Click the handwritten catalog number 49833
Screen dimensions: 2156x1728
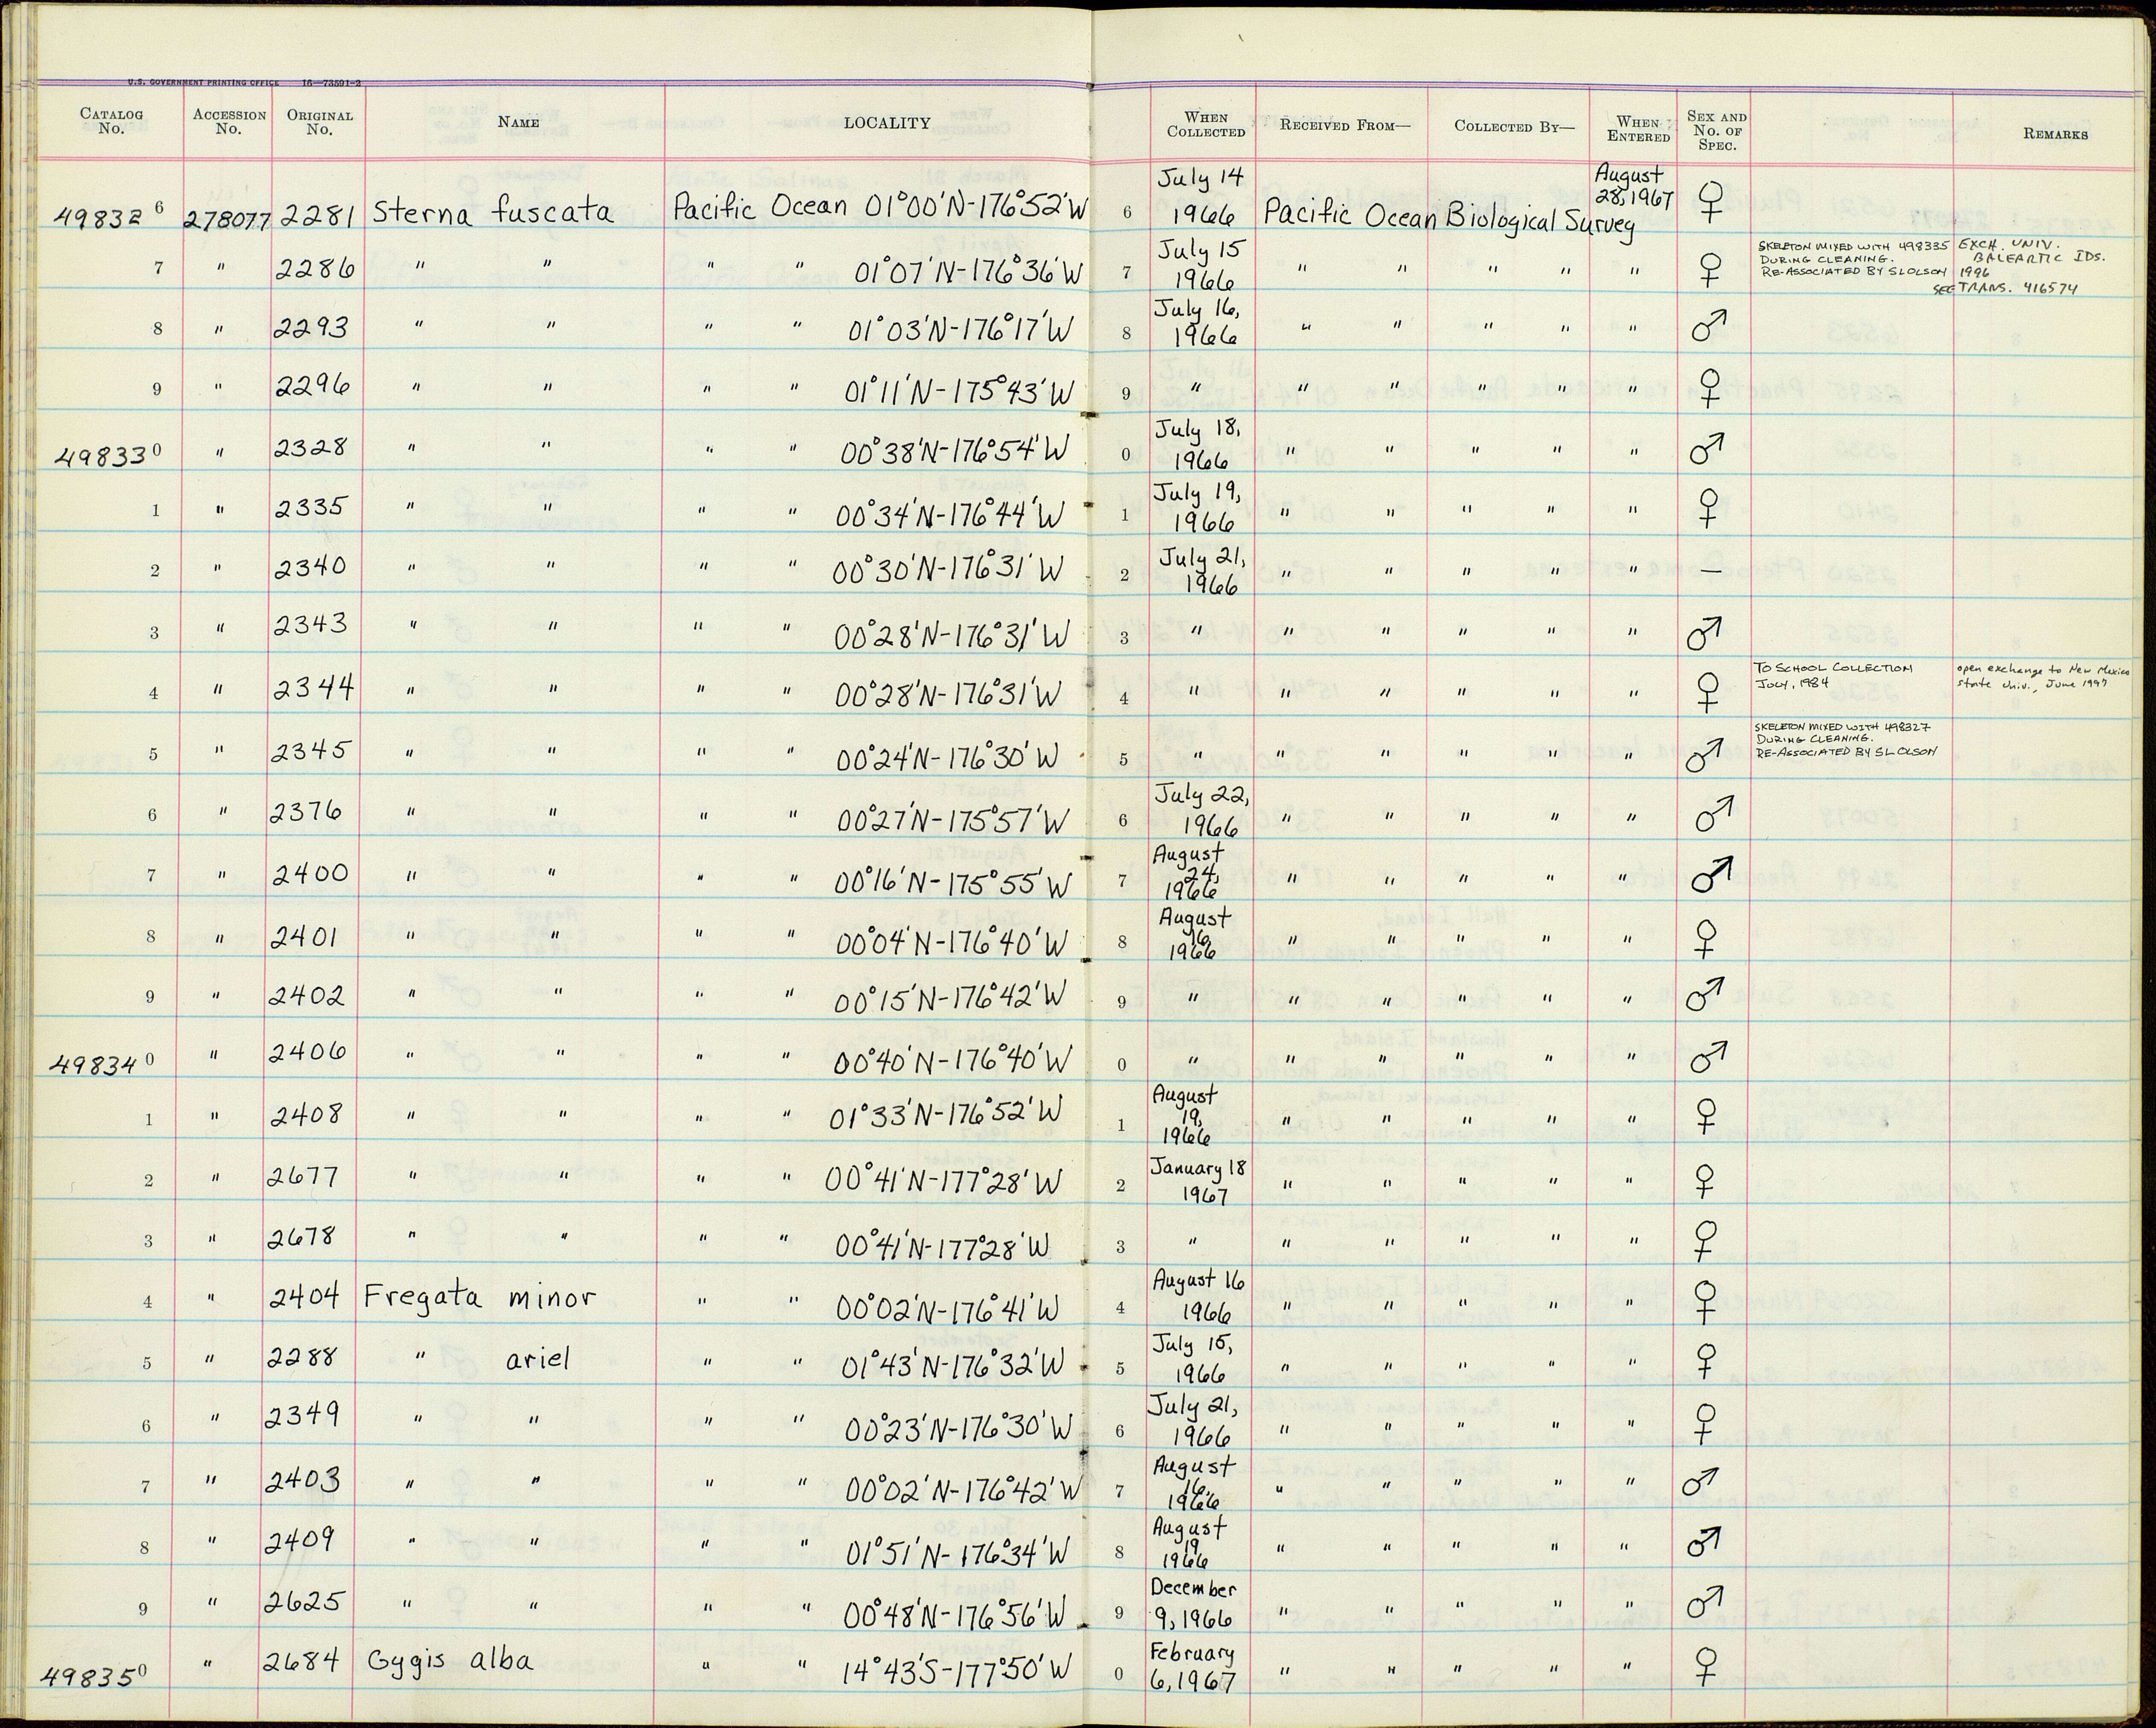[103, 457]
